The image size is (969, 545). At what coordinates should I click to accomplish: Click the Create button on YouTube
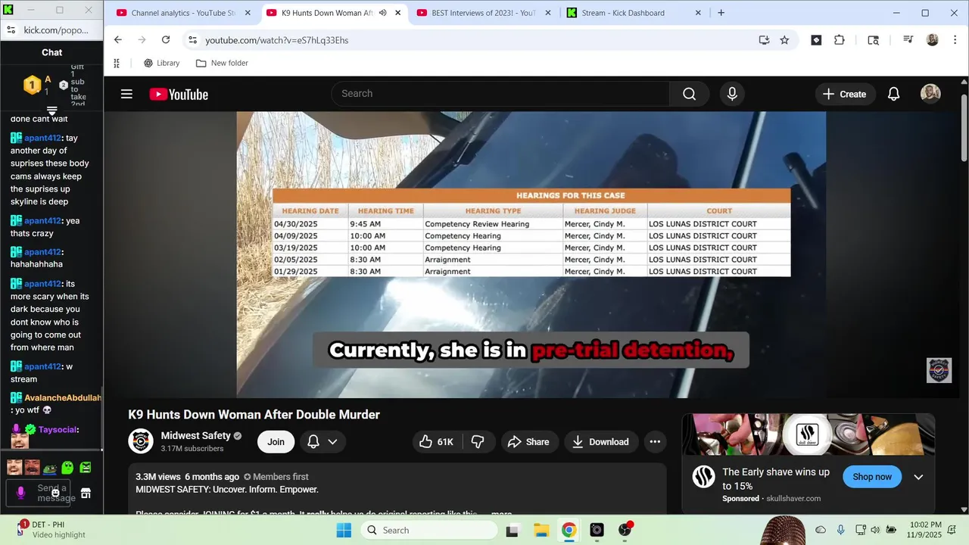845,94
